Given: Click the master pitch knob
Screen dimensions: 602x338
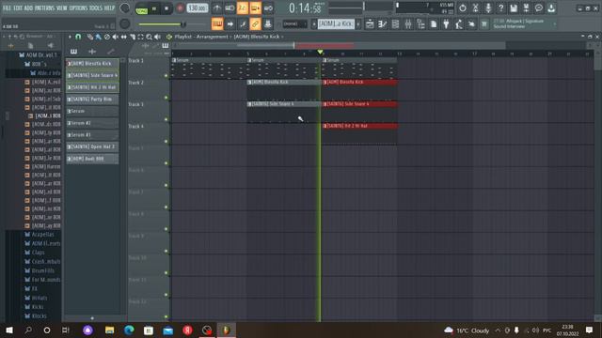Looking at the screenshot, I should (125, 23).
